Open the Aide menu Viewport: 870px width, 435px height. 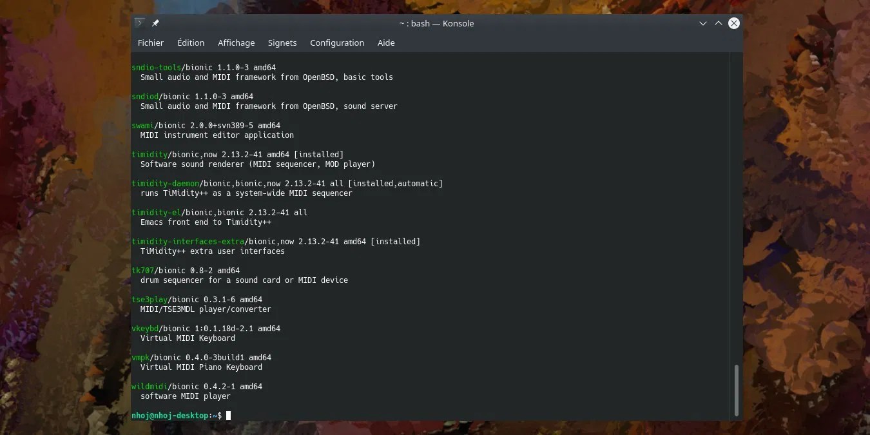[x=385, y=43]
